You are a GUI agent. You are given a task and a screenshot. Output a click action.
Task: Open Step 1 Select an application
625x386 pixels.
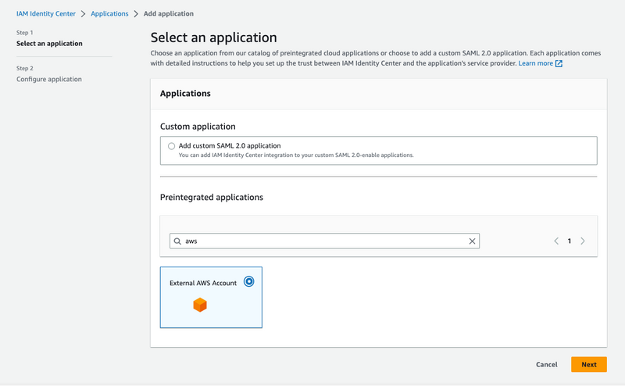[49, 44]
